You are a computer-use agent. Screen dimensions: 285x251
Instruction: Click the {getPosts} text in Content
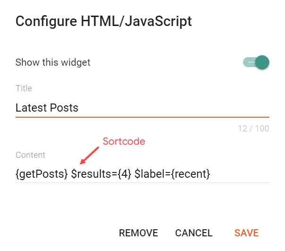[42, 174]
